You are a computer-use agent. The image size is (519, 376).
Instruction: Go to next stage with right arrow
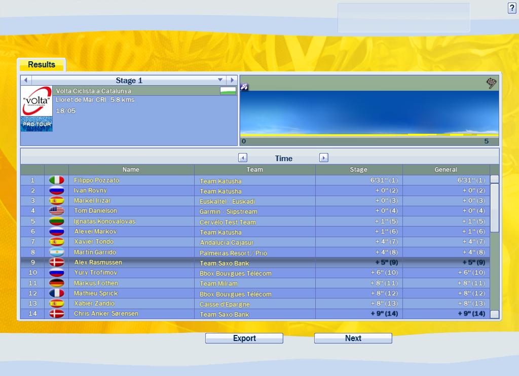click(232, 80)
